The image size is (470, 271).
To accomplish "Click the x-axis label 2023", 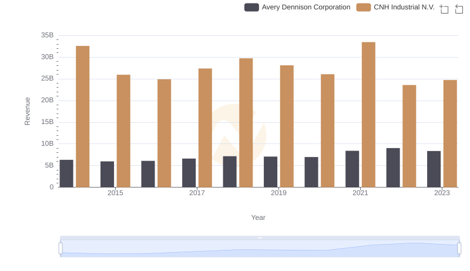I will tap(442, 193).
